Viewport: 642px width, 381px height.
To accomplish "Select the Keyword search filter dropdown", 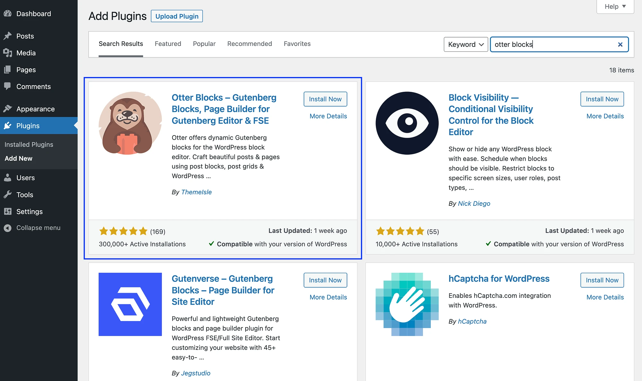I will 465,44.
